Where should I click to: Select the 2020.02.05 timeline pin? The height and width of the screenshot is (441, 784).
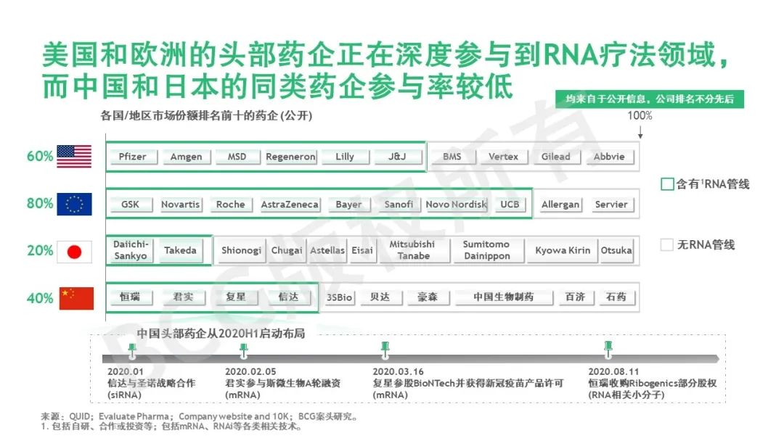243,350
